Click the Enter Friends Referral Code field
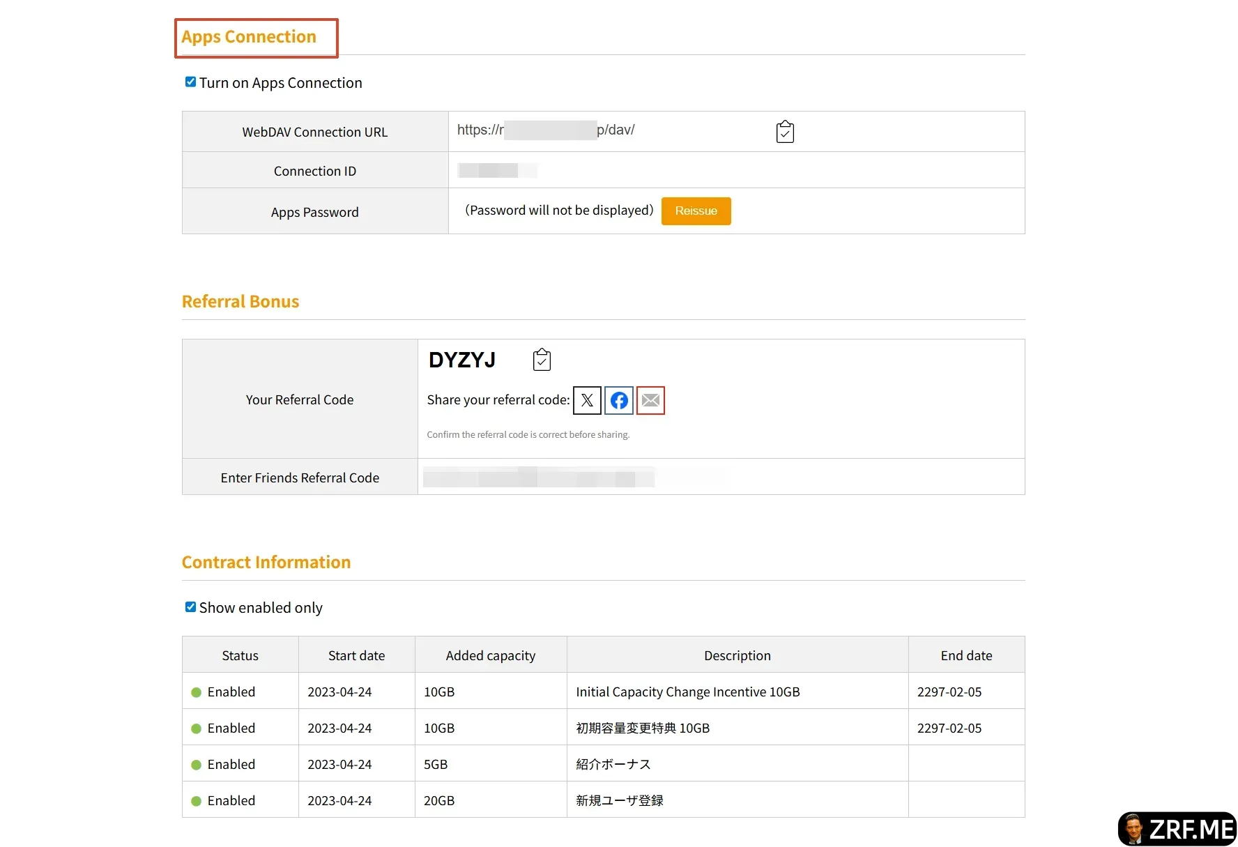 pyautogui.click(x=538, y=478)
